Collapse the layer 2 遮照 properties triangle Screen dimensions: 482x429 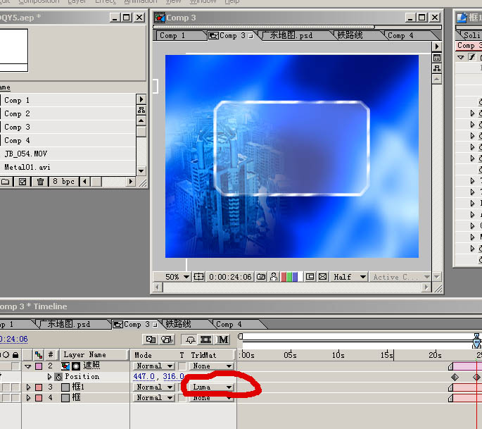click(x=28, y=366)
